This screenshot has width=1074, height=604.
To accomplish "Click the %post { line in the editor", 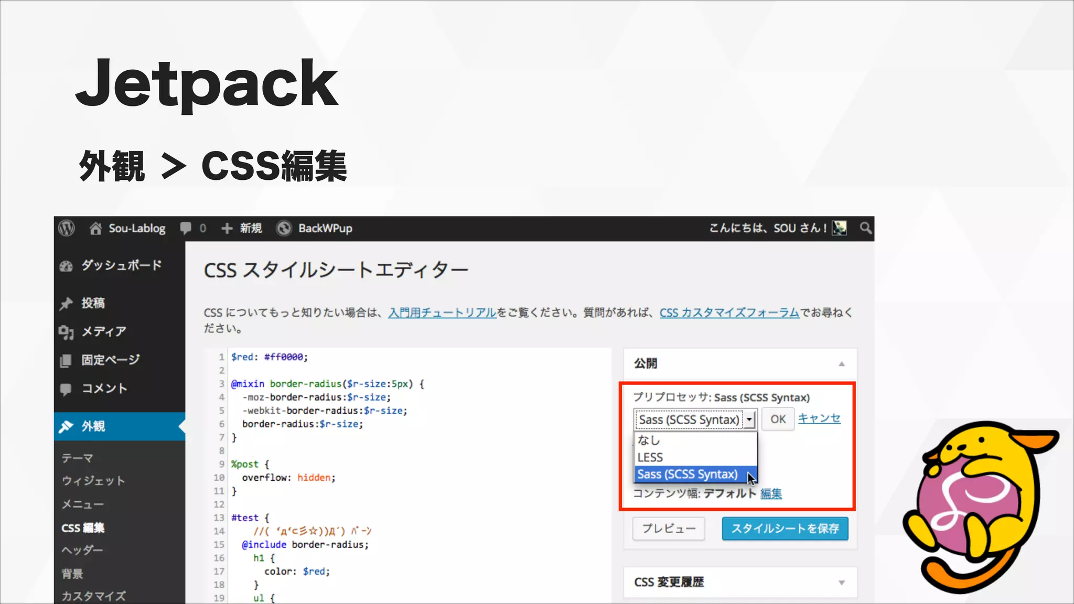I will click(250, 465).
